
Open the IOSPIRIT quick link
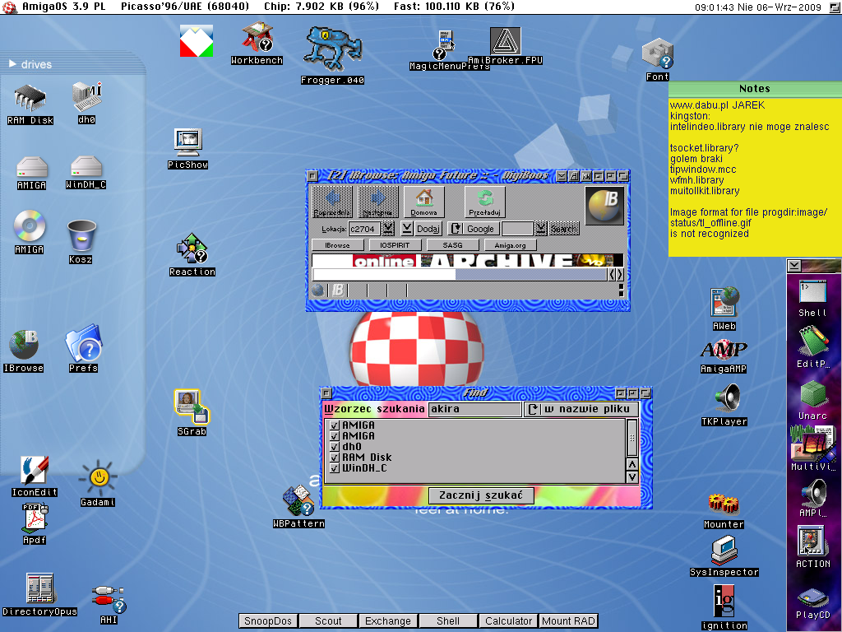coord(395,245)
